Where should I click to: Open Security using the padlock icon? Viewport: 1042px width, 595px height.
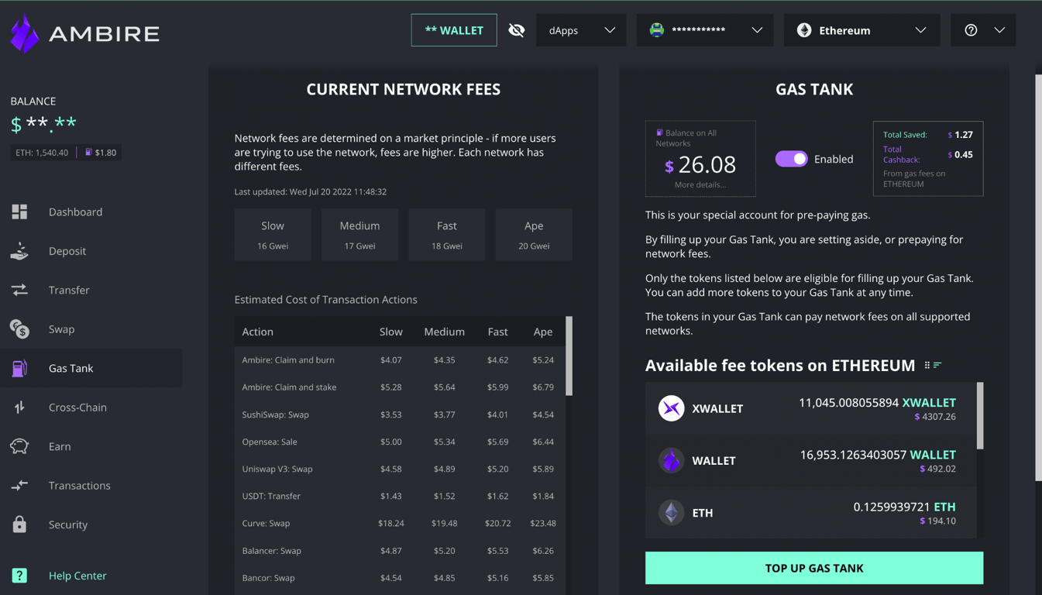tap(19, 524)
